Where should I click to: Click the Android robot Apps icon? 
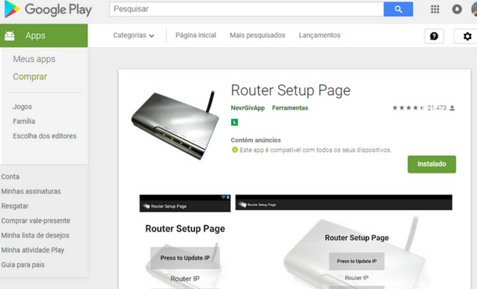9,36
